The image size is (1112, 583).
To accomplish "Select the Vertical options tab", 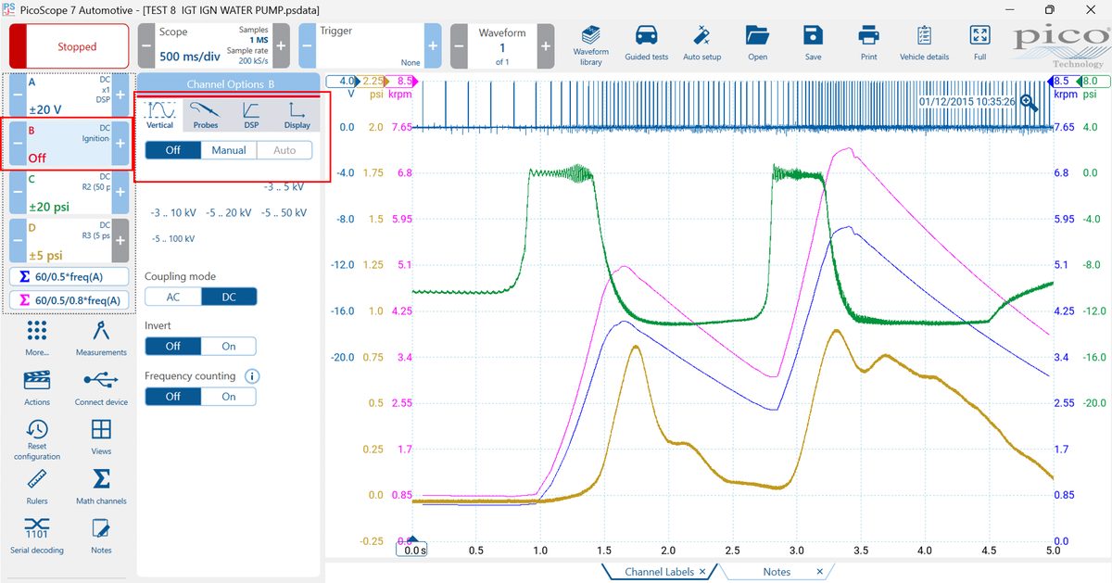I will coord(160,114).
